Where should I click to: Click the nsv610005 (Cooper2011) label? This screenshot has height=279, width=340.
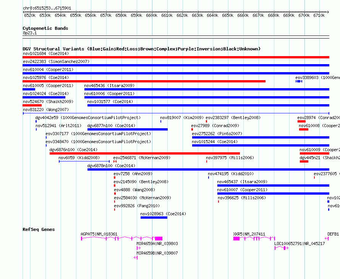[48, 85]
